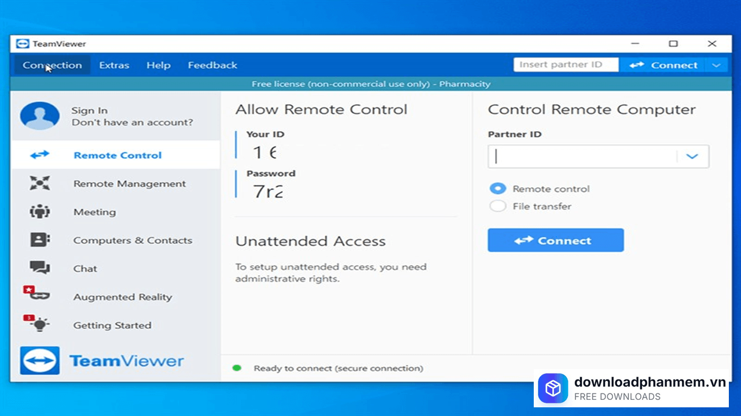Open the Augmented Reality section

(123, 297)
